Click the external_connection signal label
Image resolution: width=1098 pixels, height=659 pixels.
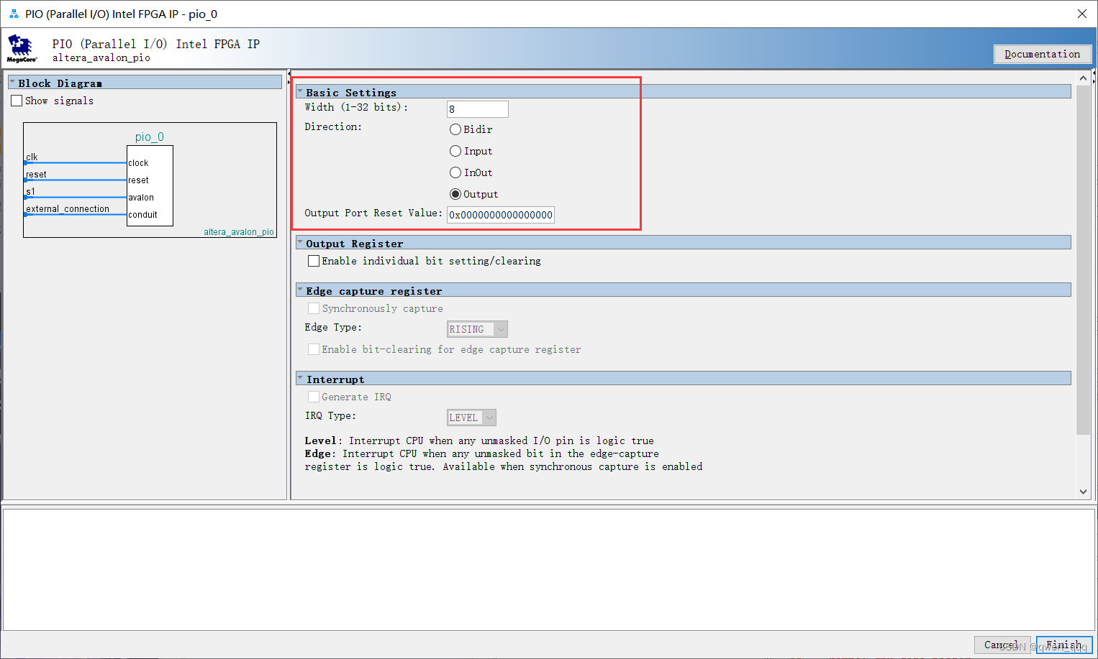pyautogui.click(x=68, y=208)
